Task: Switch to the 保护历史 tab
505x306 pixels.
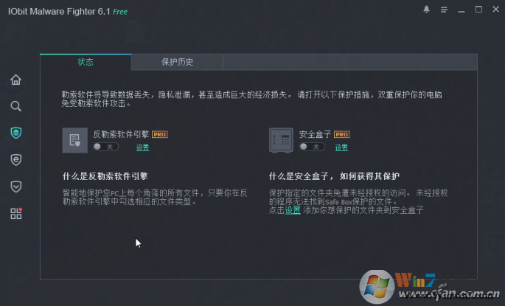Action: click(177, 62)
